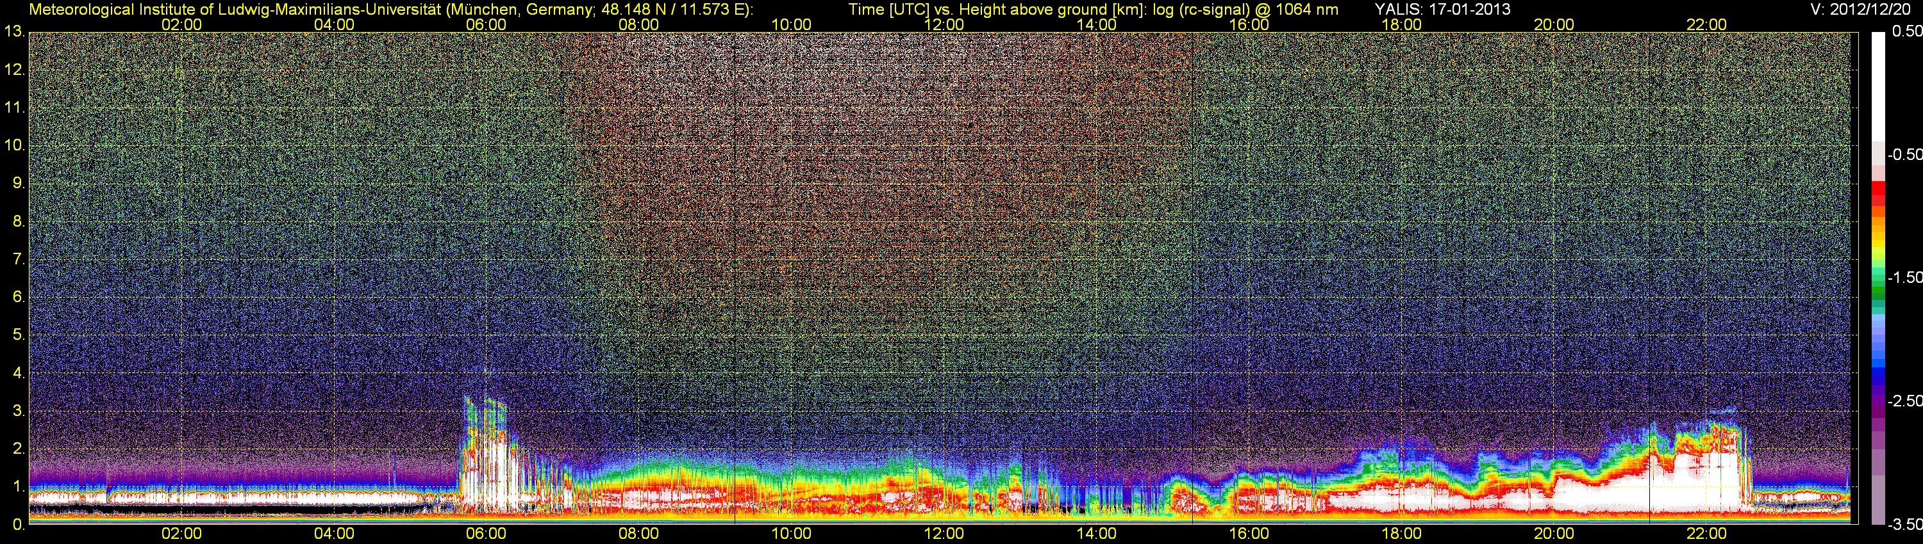1923x544 pixels.
Task: Click the -0.50 colorbar scale value
Action: pyautogui.click(x=1904, y=154)
